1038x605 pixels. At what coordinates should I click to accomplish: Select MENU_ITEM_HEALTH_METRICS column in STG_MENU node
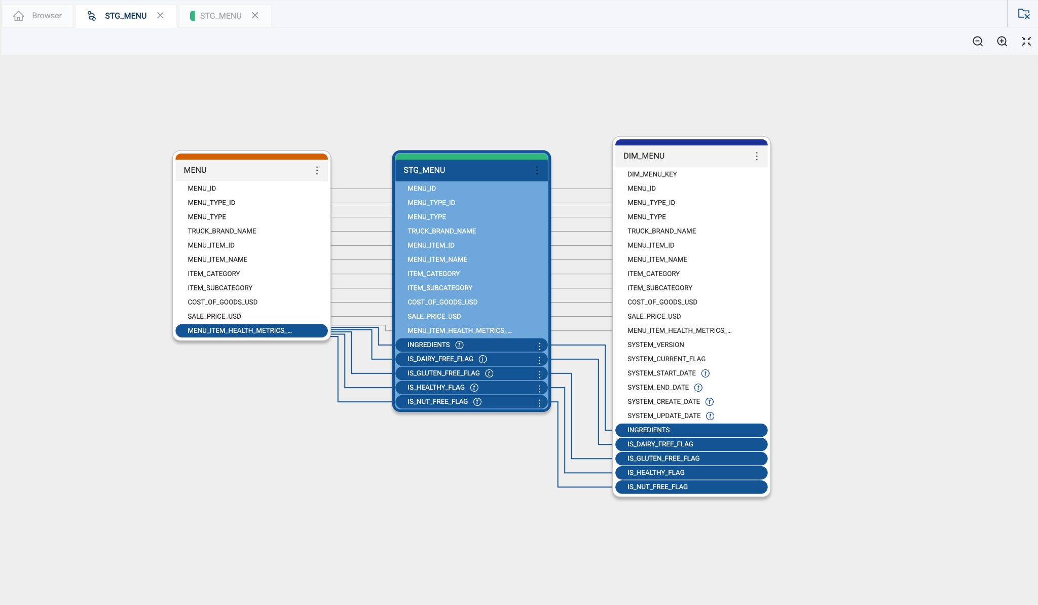(471, 331)
